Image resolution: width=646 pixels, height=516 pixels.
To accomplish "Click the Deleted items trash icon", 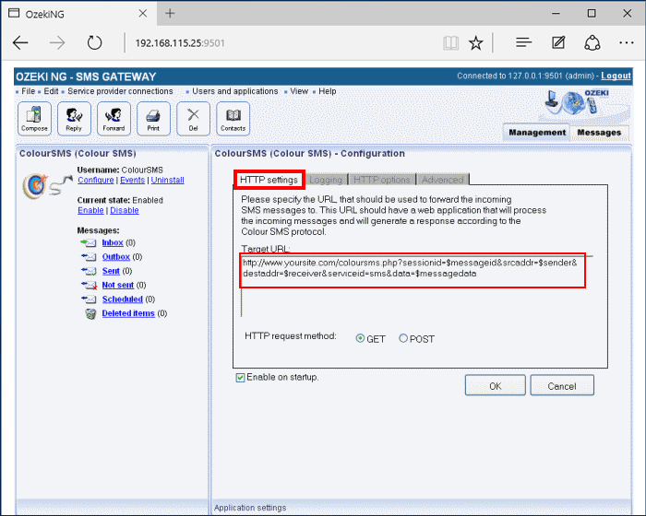I will coord(90,313).
